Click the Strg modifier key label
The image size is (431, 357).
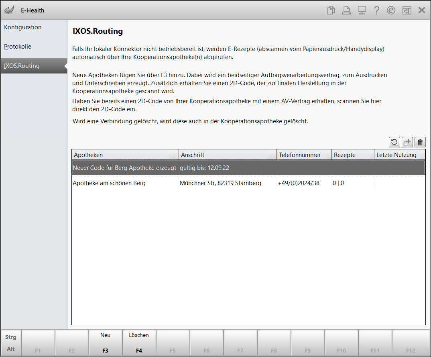[11, 337]
